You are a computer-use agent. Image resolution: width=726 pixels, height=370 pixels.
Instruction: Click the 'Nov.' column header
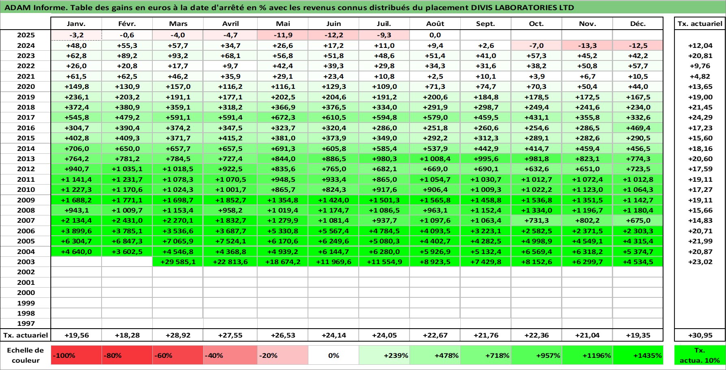587,24
